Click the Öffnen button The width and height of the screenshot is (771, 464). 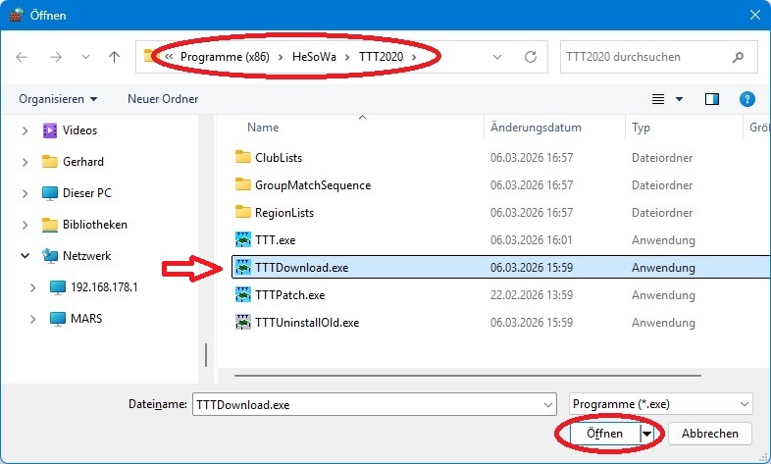(x=605, y=434)
